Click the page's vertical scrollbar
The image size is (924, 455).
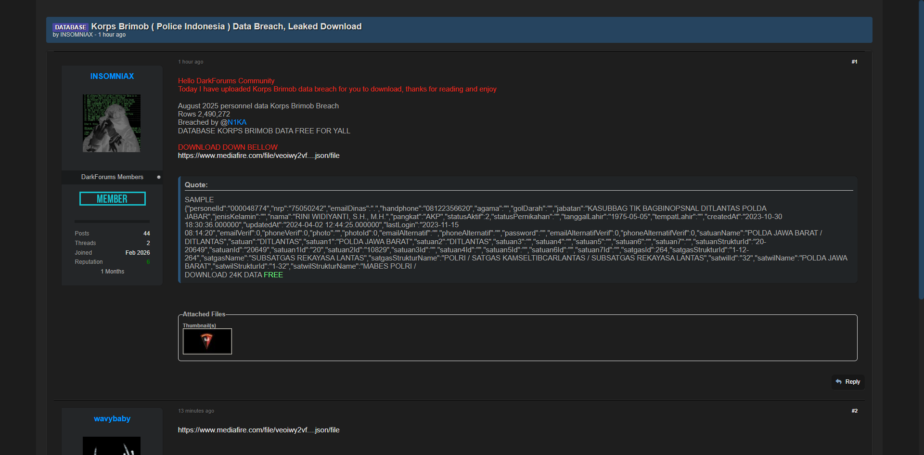pyautogui.click(x=921, y=144)
